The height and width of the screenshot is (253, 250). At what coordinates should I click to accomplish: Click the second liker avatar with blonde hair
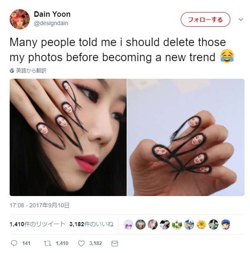click(x=140, y=225)
